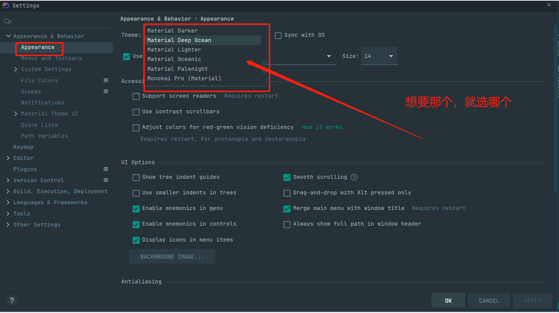Image resolution: width=559 pixels, height=313 pixels.
Task: Click the IntelliJ app icon in title bar
Action: coord(5,5)
